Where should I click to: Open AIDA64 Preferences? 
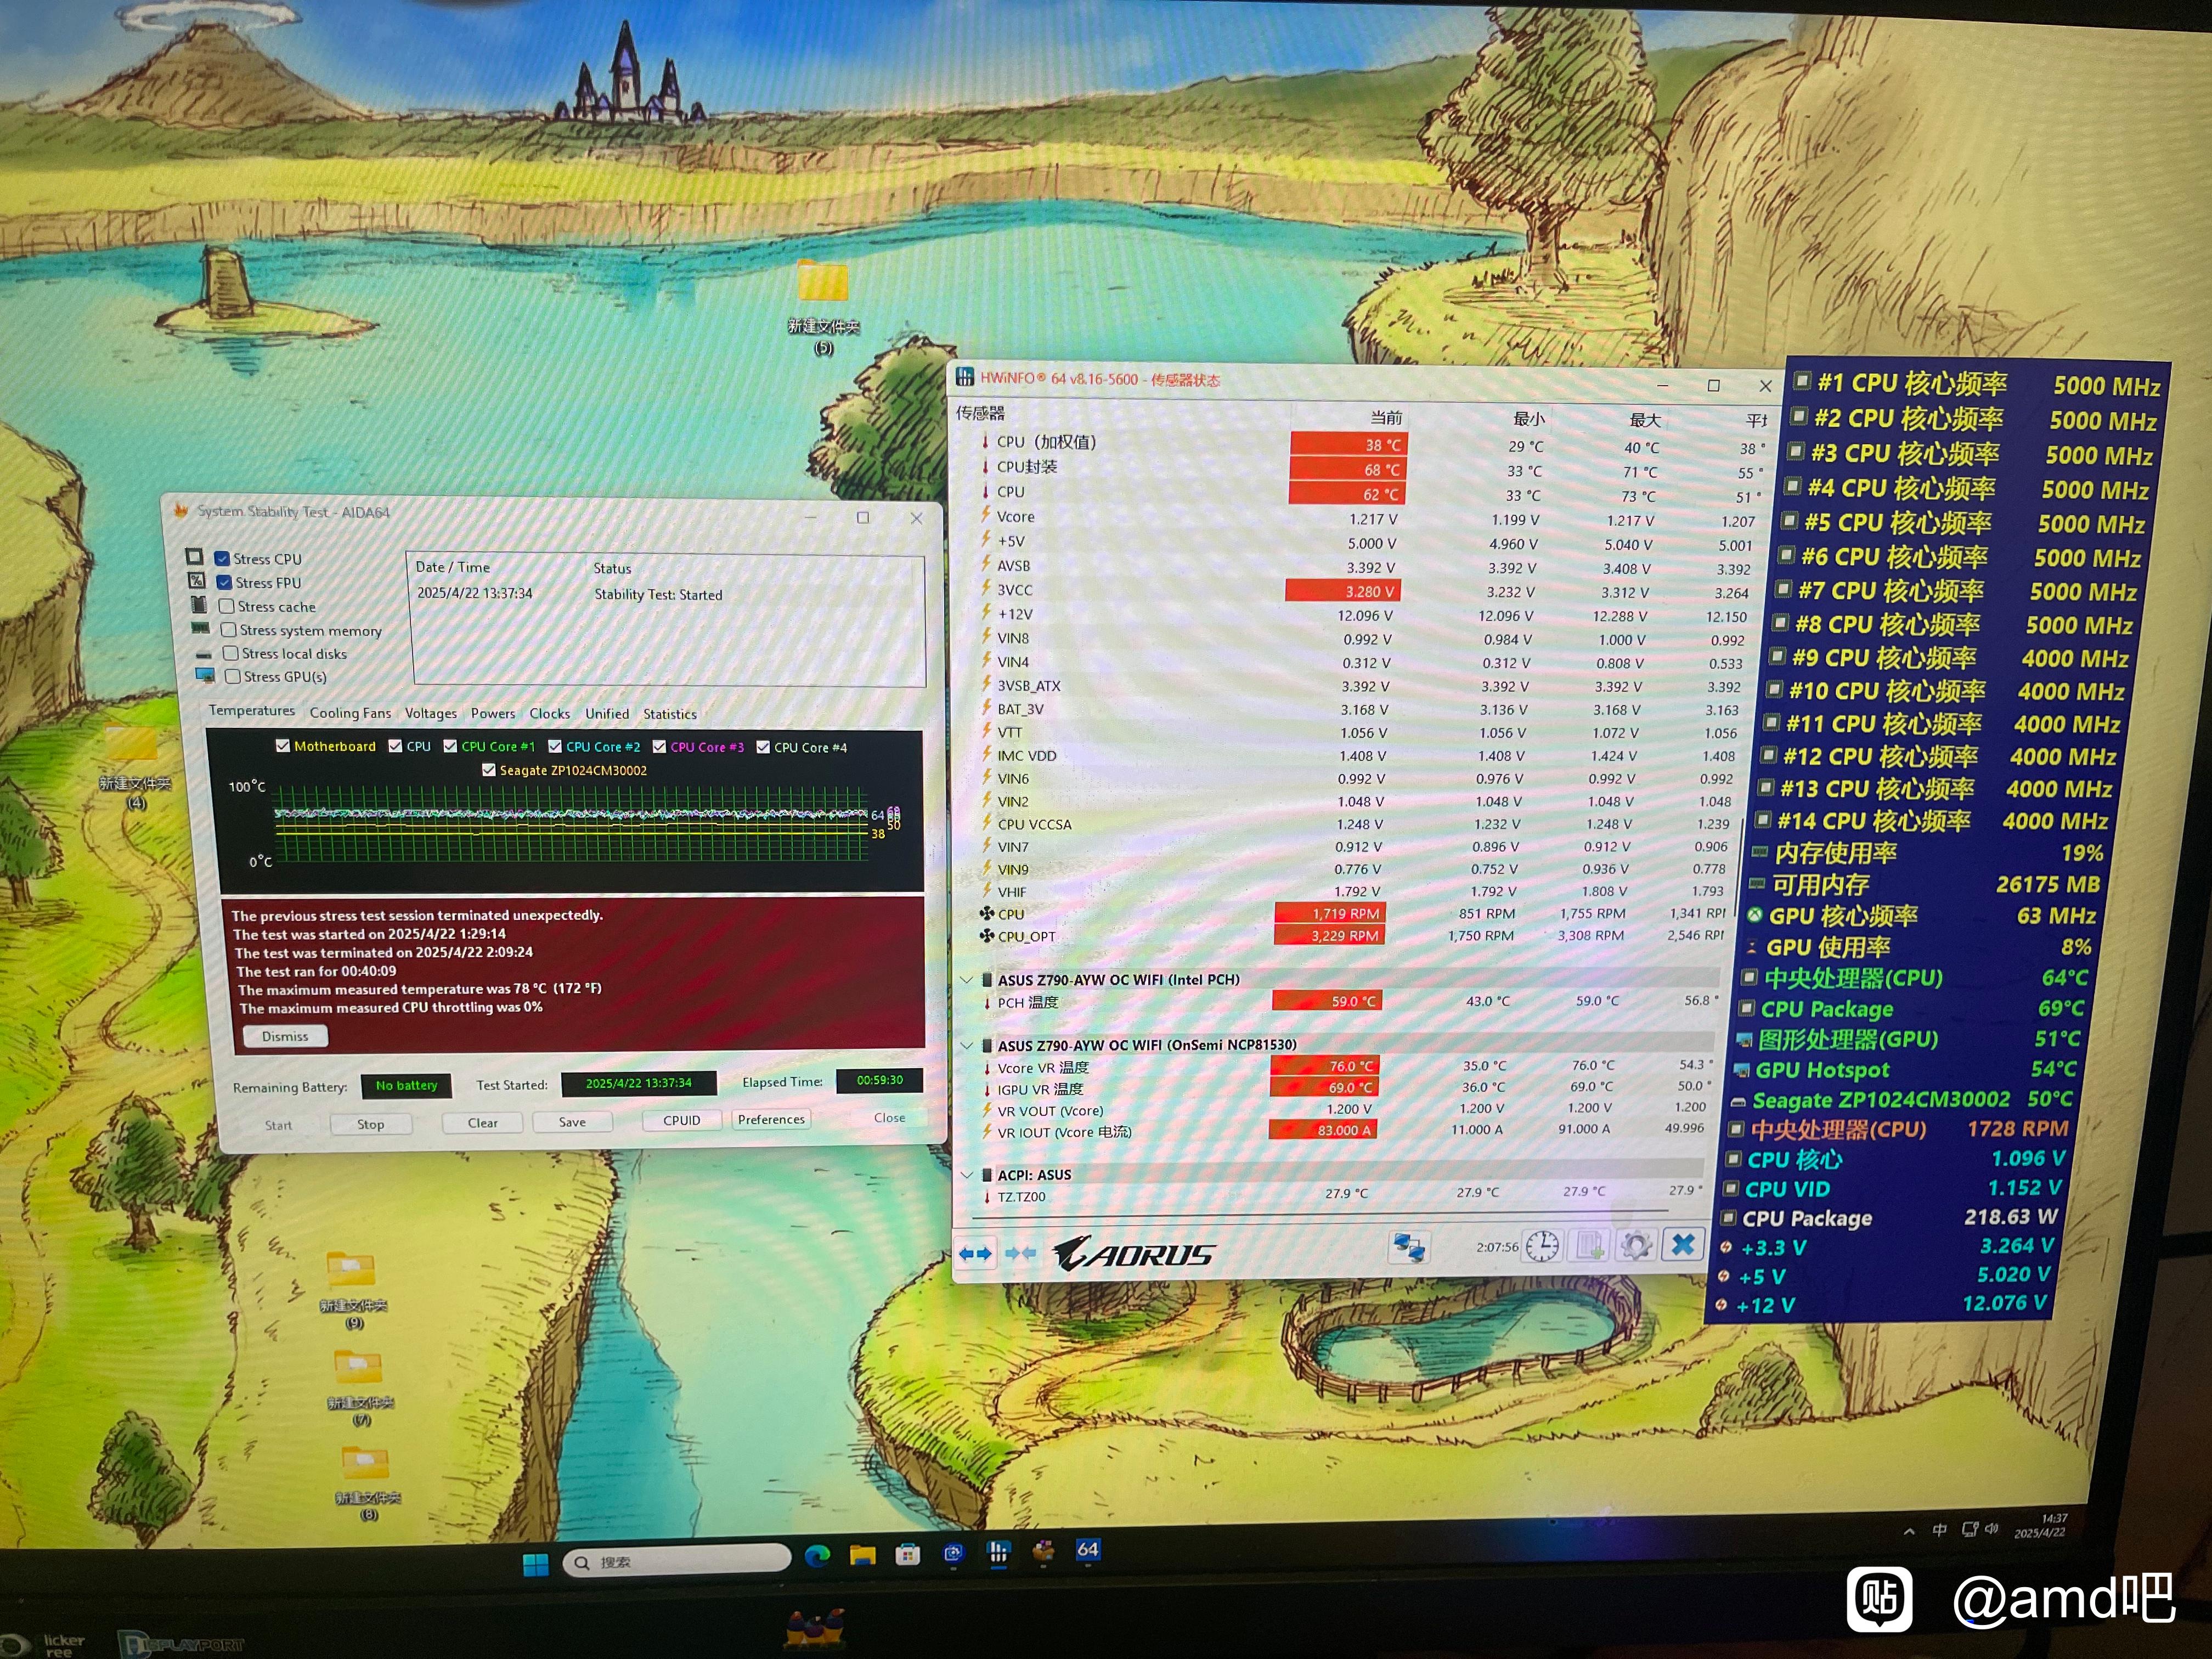tap(772, 1119)
